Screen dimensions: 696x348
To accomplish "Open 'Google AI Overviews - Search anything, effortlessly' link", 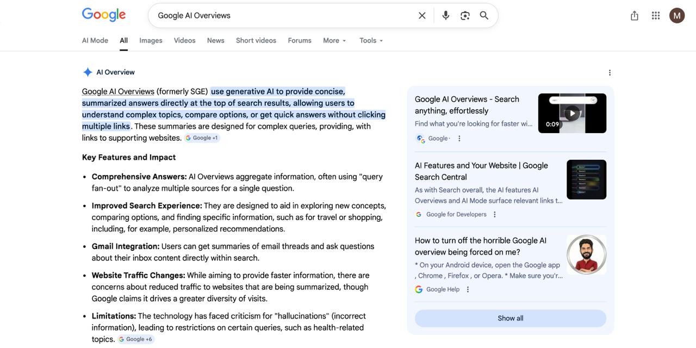I will pos(467,105).
